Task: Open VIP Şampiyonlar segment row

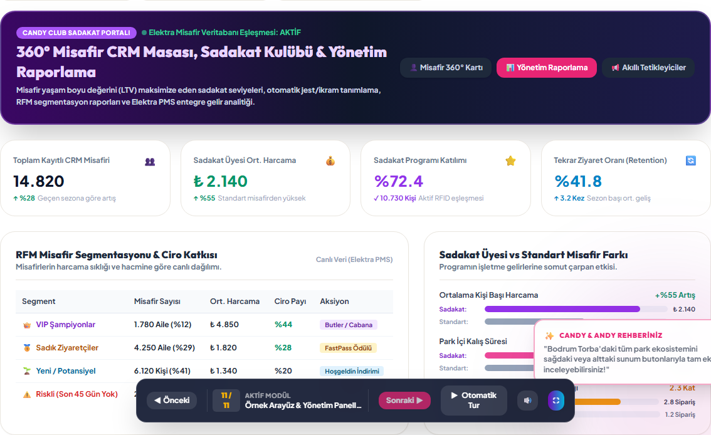Action: pyautogui.click(x=204, y=325)
